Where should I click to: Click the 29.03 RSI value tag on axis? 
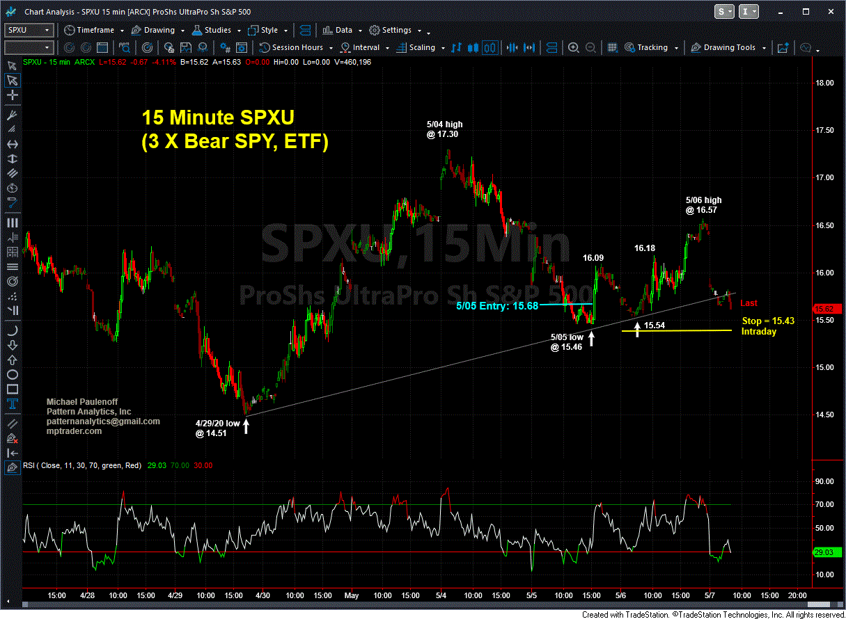(x=826, y=552)
